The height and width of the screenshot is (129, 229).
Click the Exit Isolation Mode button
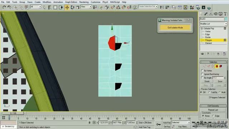pos(175,28)
